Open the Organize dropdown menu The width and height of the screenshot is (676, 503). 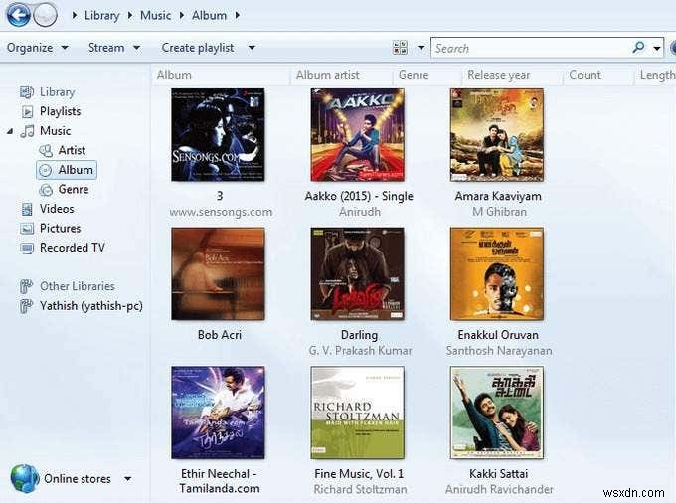(38, 48)
